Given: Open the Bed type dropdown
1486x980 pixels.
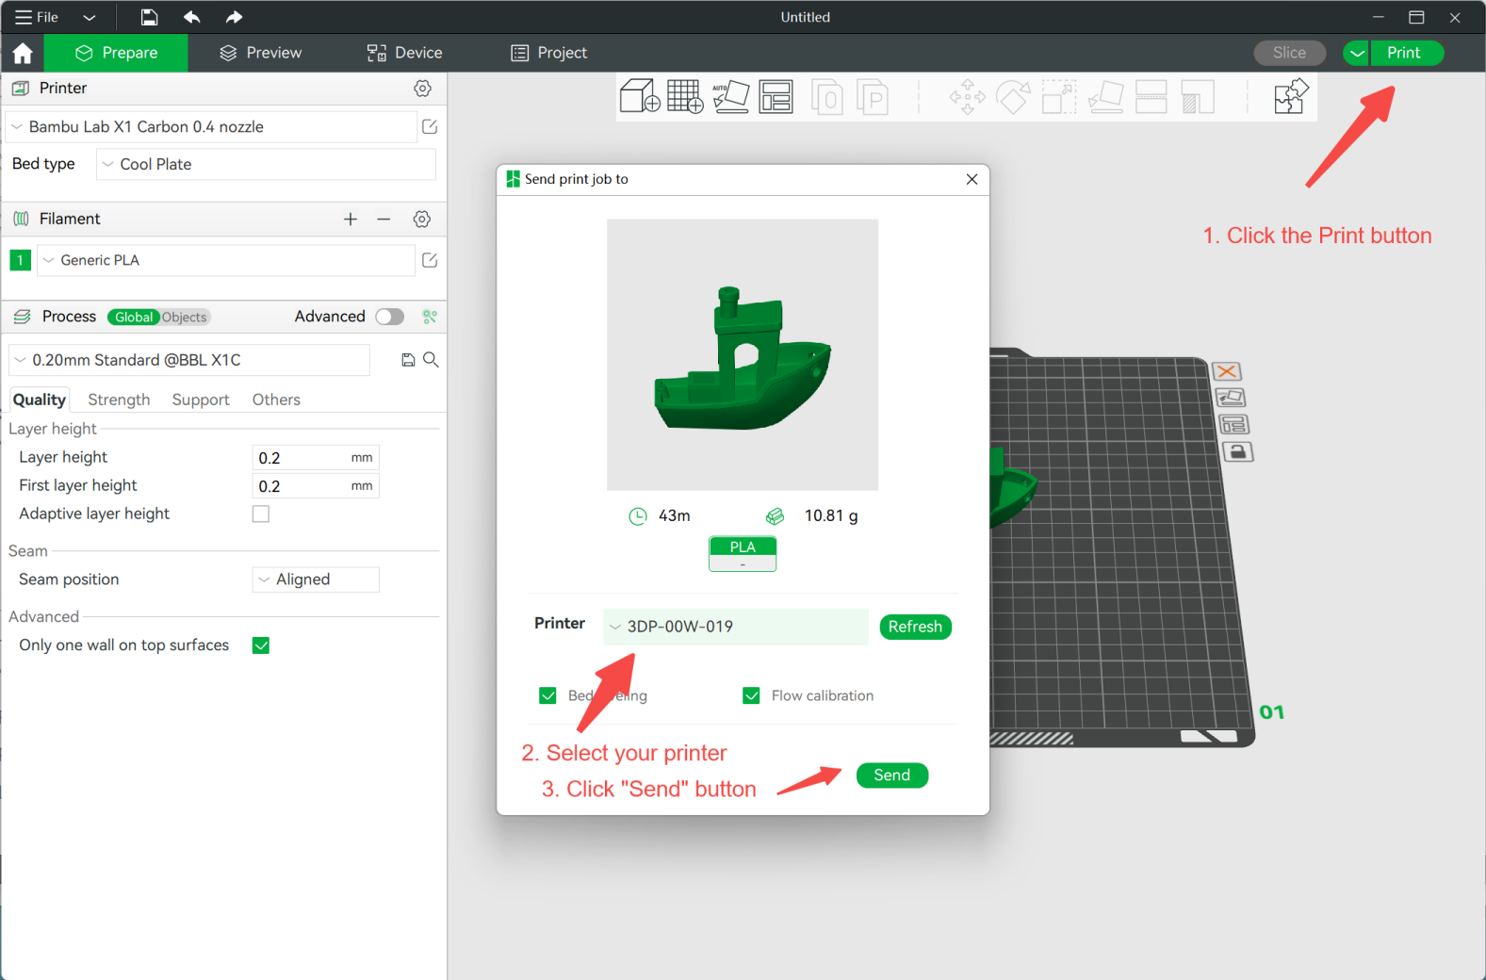Looking at the screenshot, I should click(266, 164).
